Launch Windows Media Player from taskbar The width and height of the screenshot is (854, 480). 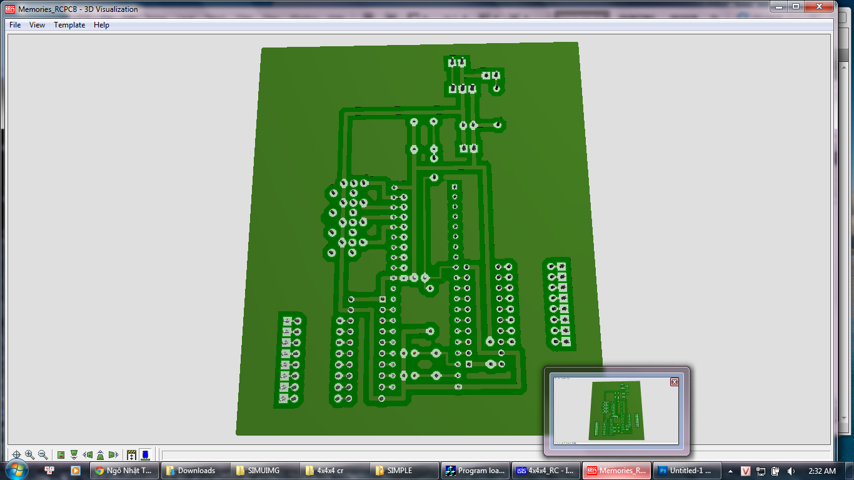click(x=75, y=471)
